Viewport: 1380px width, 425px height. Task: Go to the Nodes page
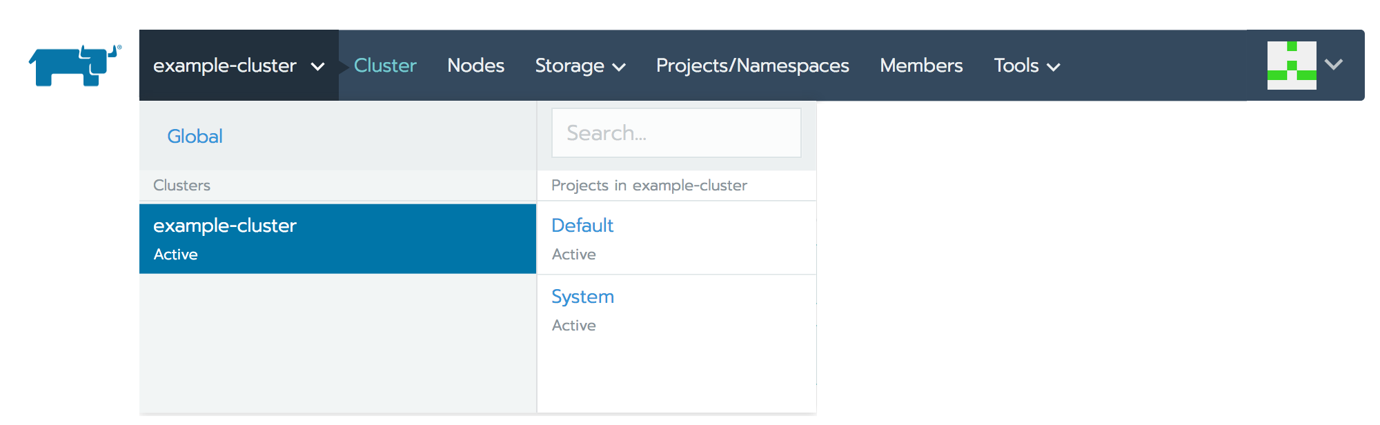point(475,66)
